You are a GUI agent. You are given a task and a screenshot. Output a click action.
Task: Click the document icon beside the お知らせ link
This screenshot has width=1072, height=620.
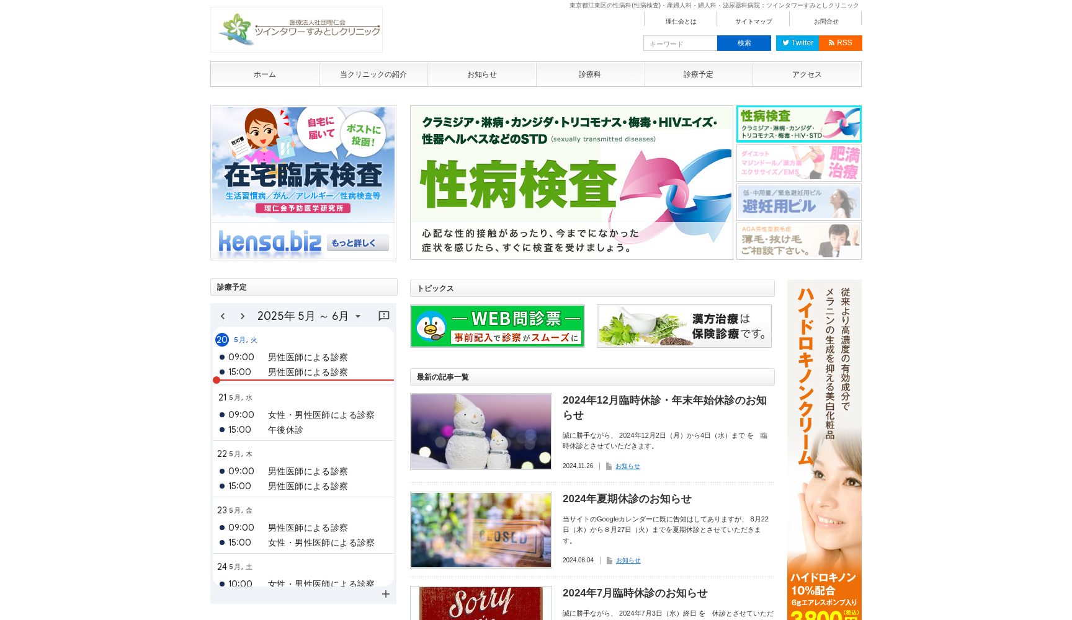tap(609, 466)
